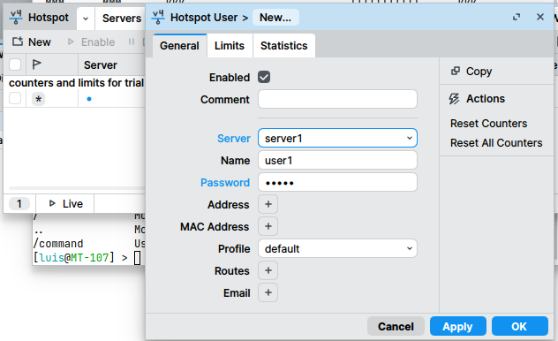
Task: Check the trial row checkbox
Action: 15,98
